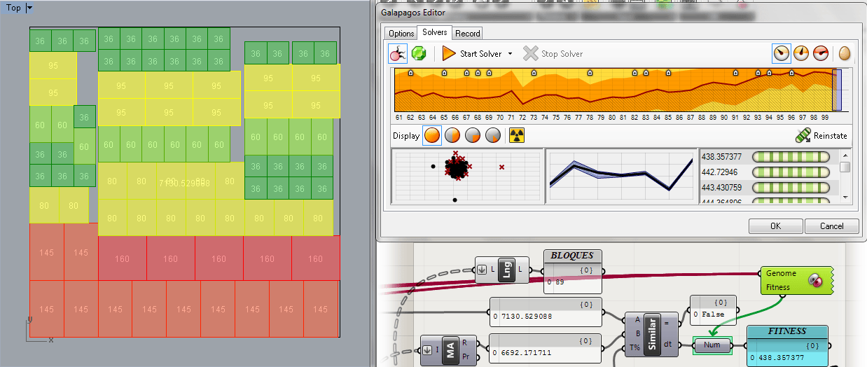Screen dimensions: 867x367
Task: Click the Galapagos icon on Genome Fitness component
Action: click(x=814, y=280)
